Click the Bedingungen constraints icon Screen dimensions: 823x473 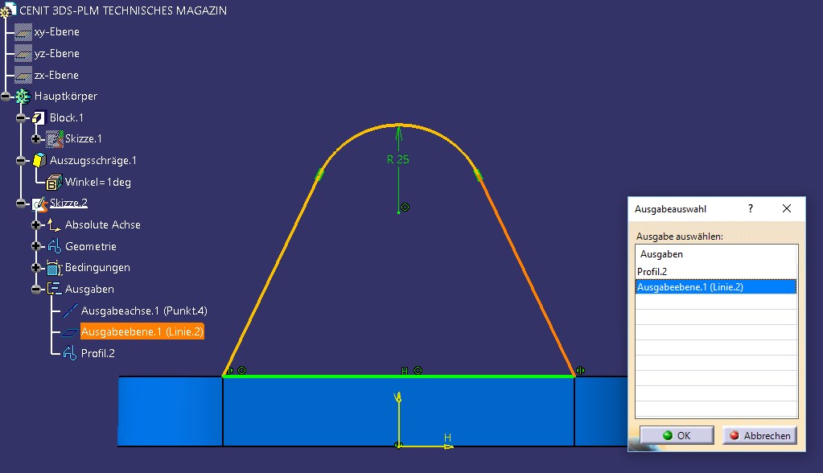(x=54, y=268)
